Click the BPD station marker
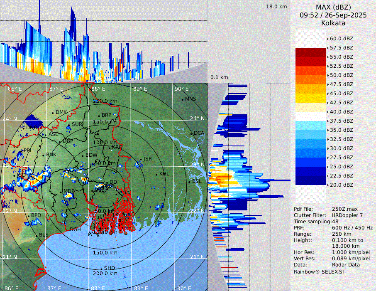Screen dimensions: 376x291 (x=29, y=216)
